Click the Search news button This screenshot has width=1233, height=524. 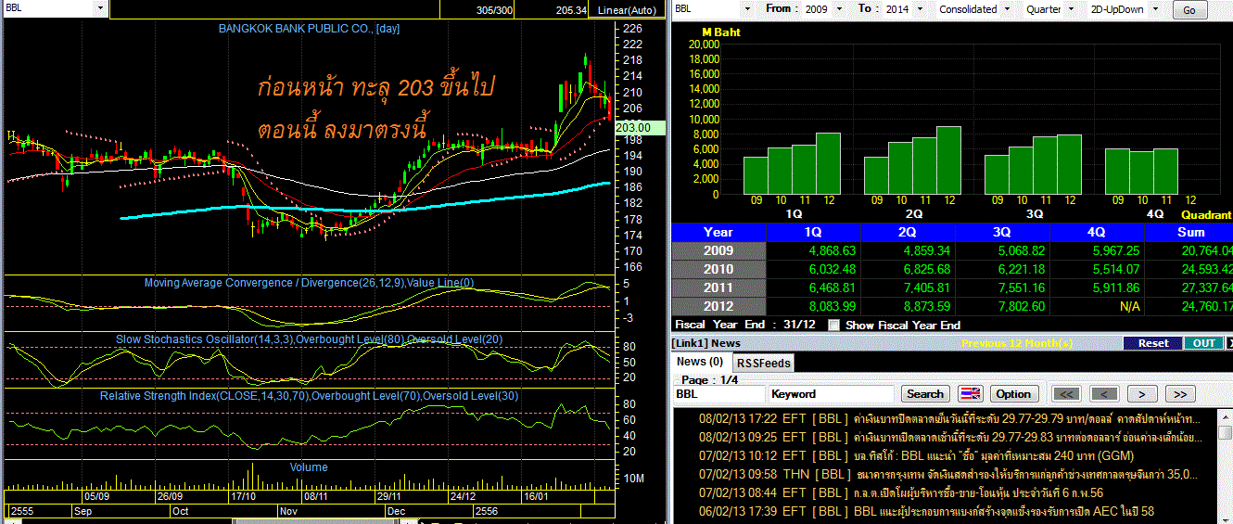tap(924, 394)
